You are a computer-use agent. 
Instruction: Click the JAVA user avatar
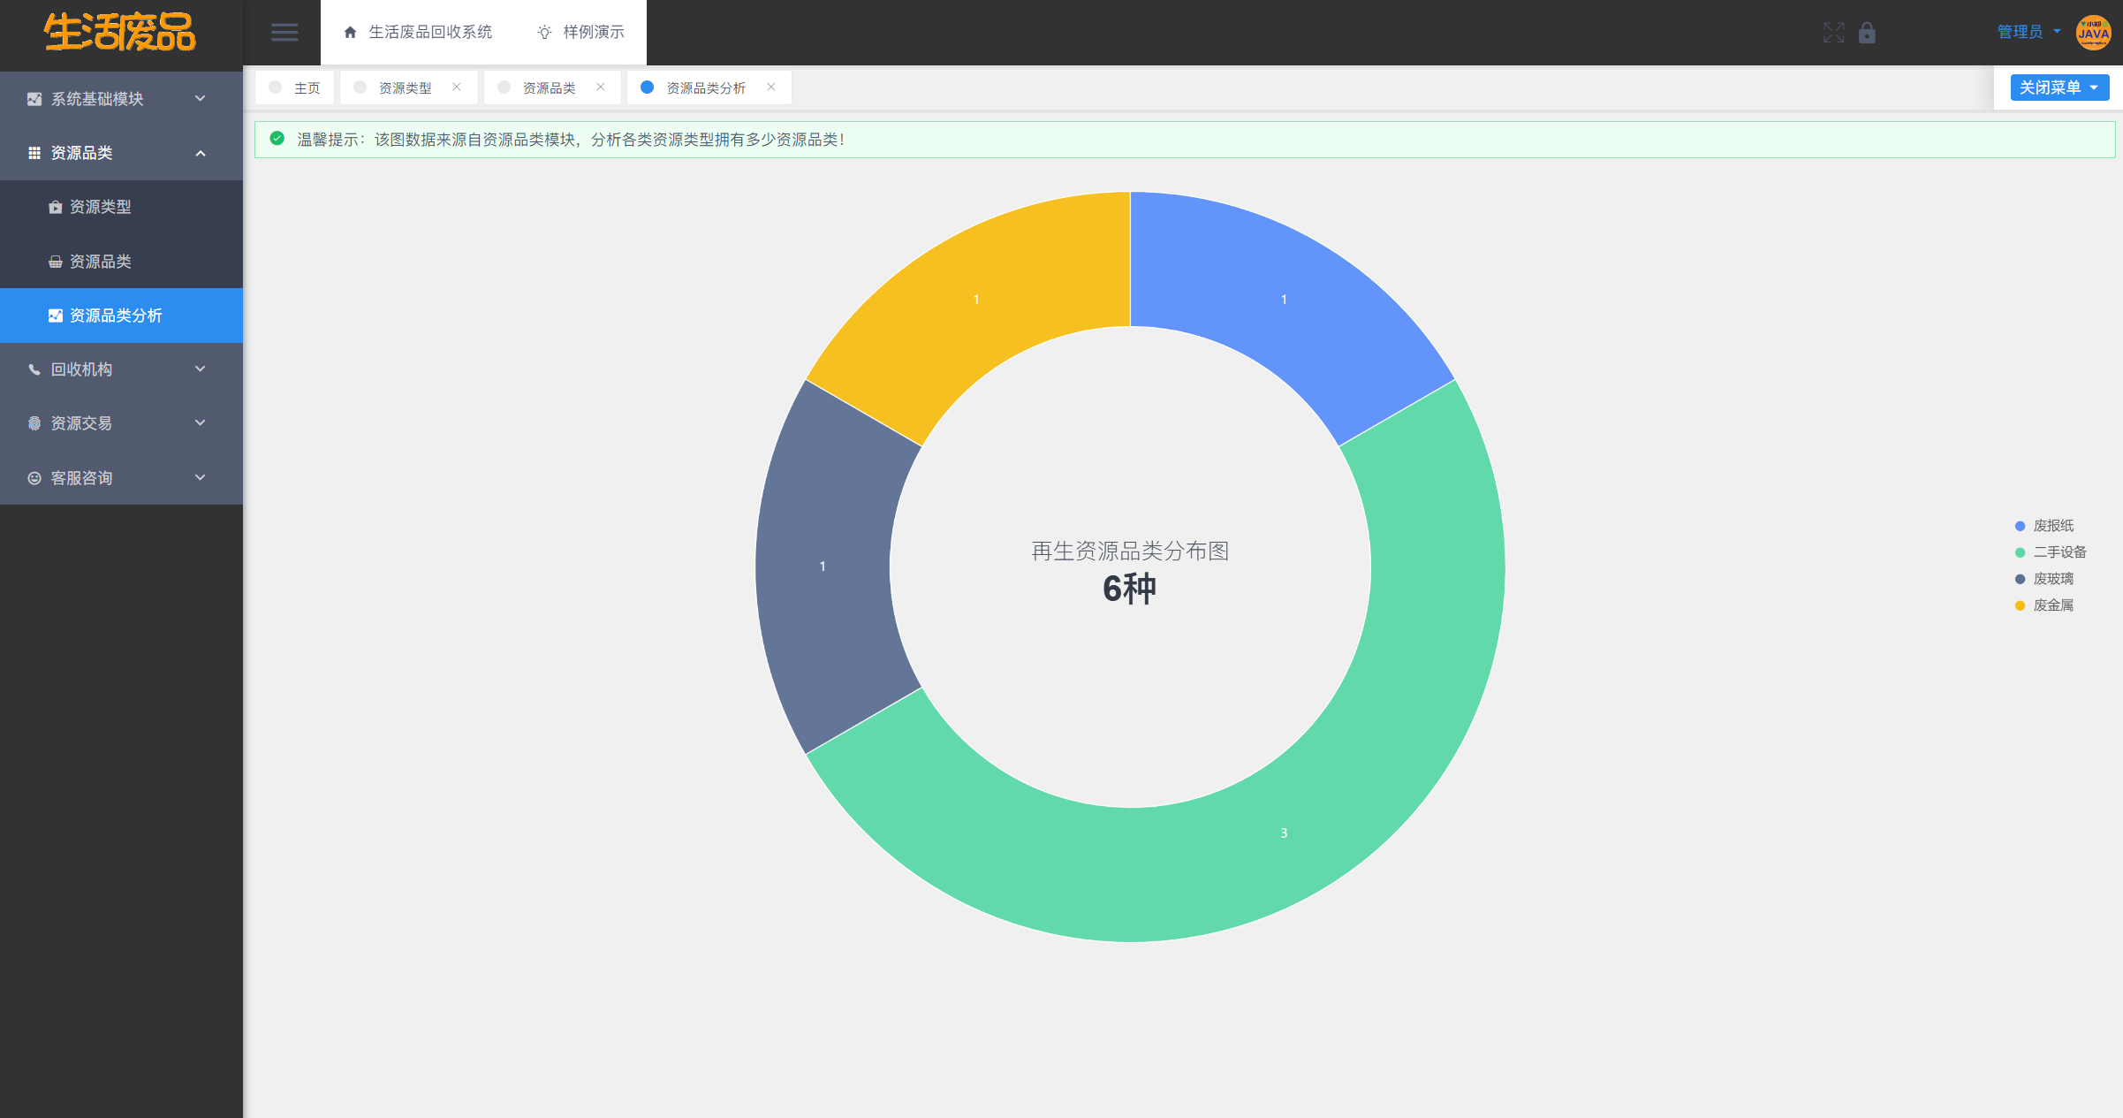pos(2093,33)
